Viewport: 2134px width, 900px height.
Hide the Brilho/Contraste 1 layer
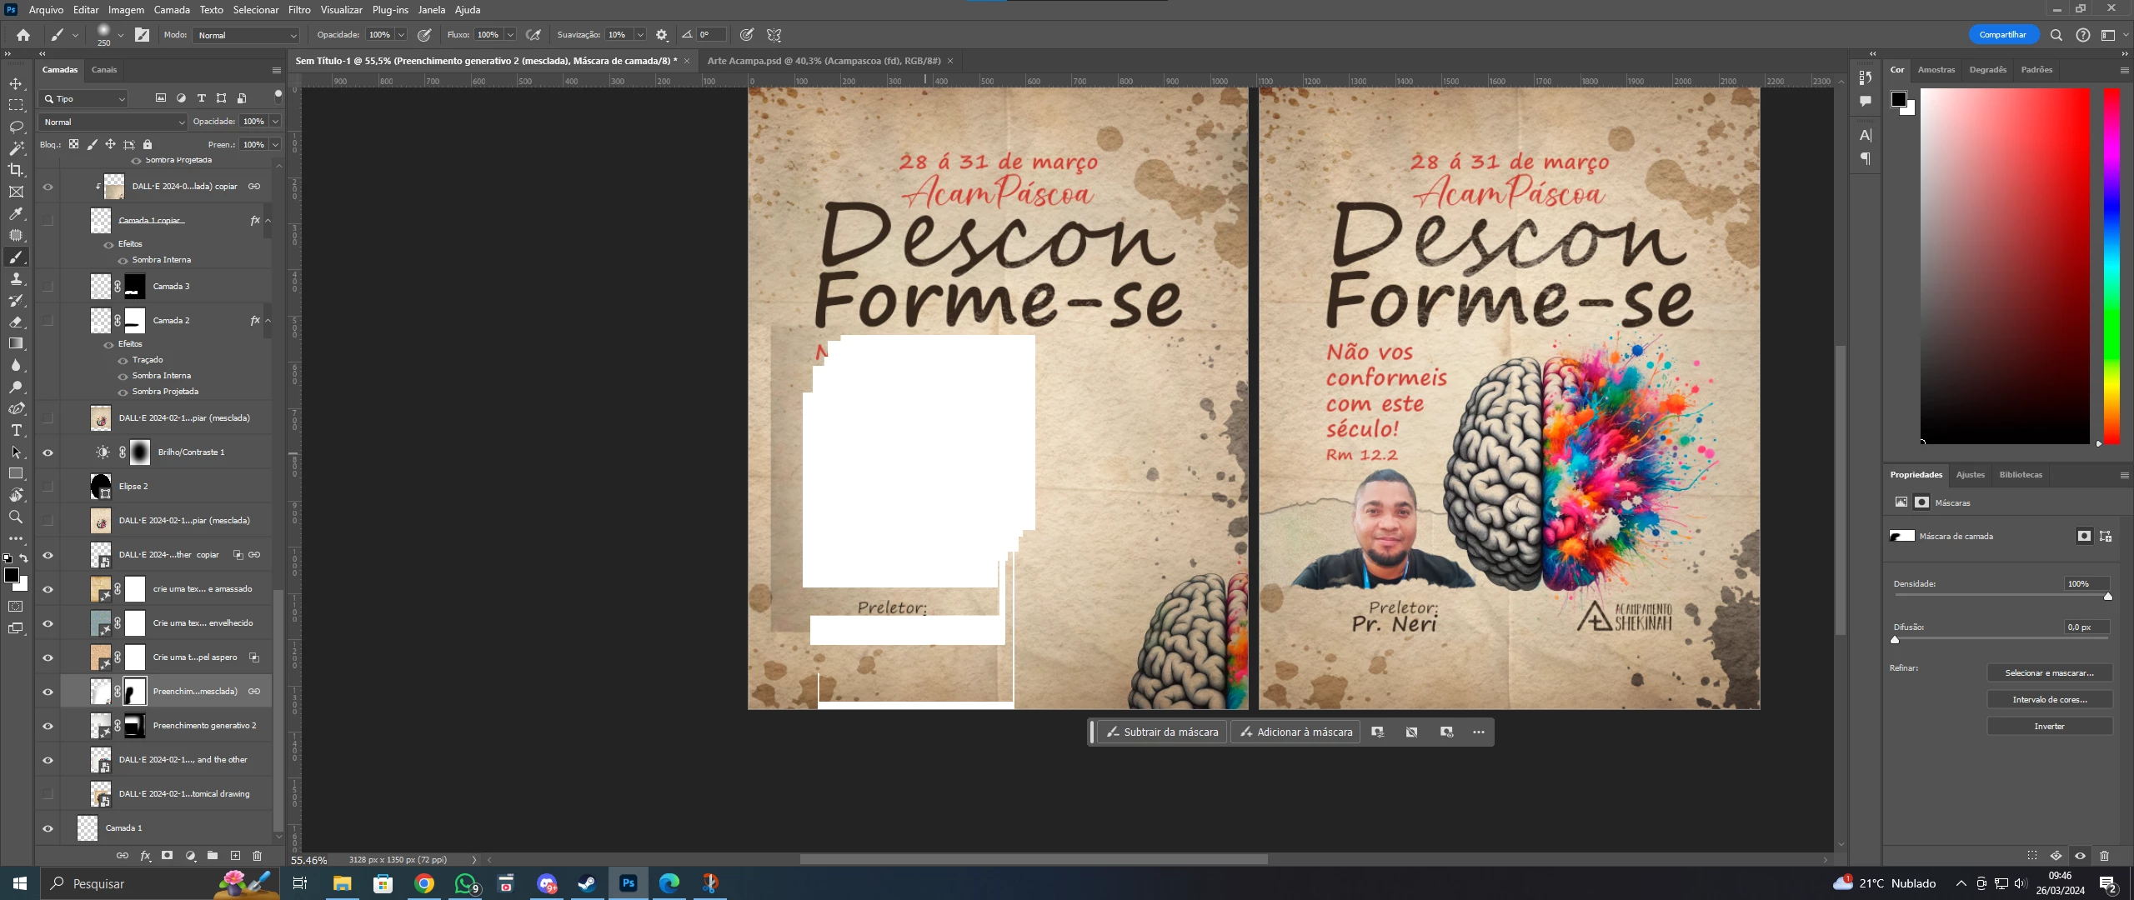tap(48, 452)
